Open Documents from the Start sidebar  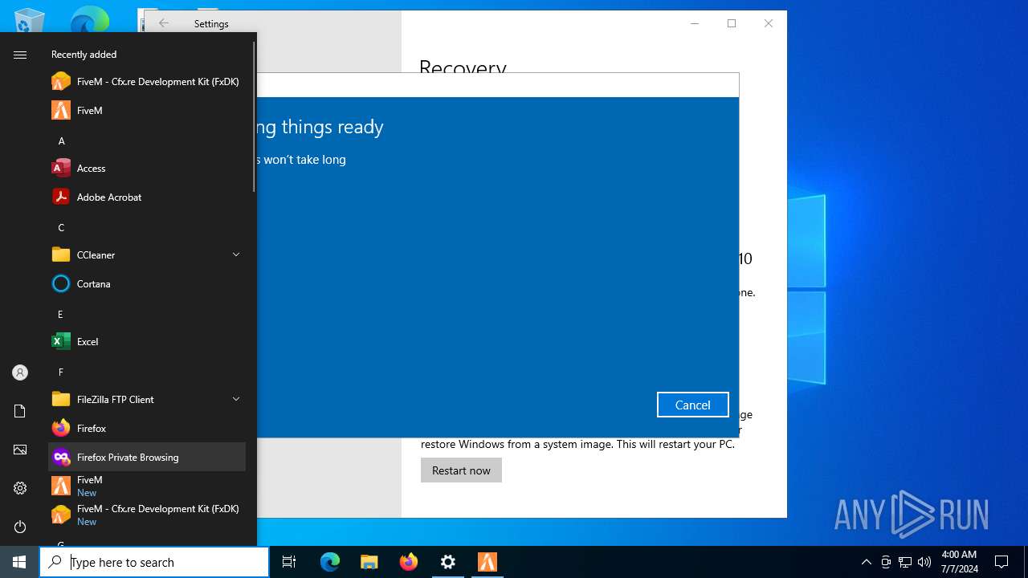pos(20,411)
